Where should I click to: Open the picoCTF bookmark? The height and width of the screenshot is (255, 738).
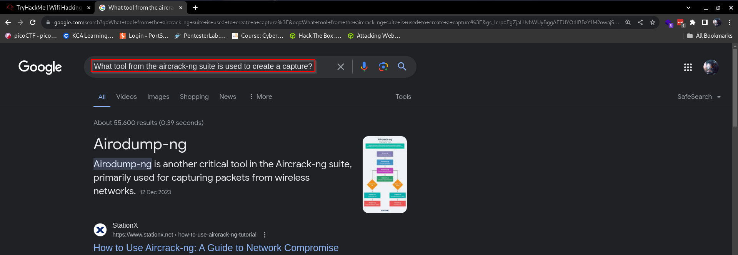[x=31, y=36]
